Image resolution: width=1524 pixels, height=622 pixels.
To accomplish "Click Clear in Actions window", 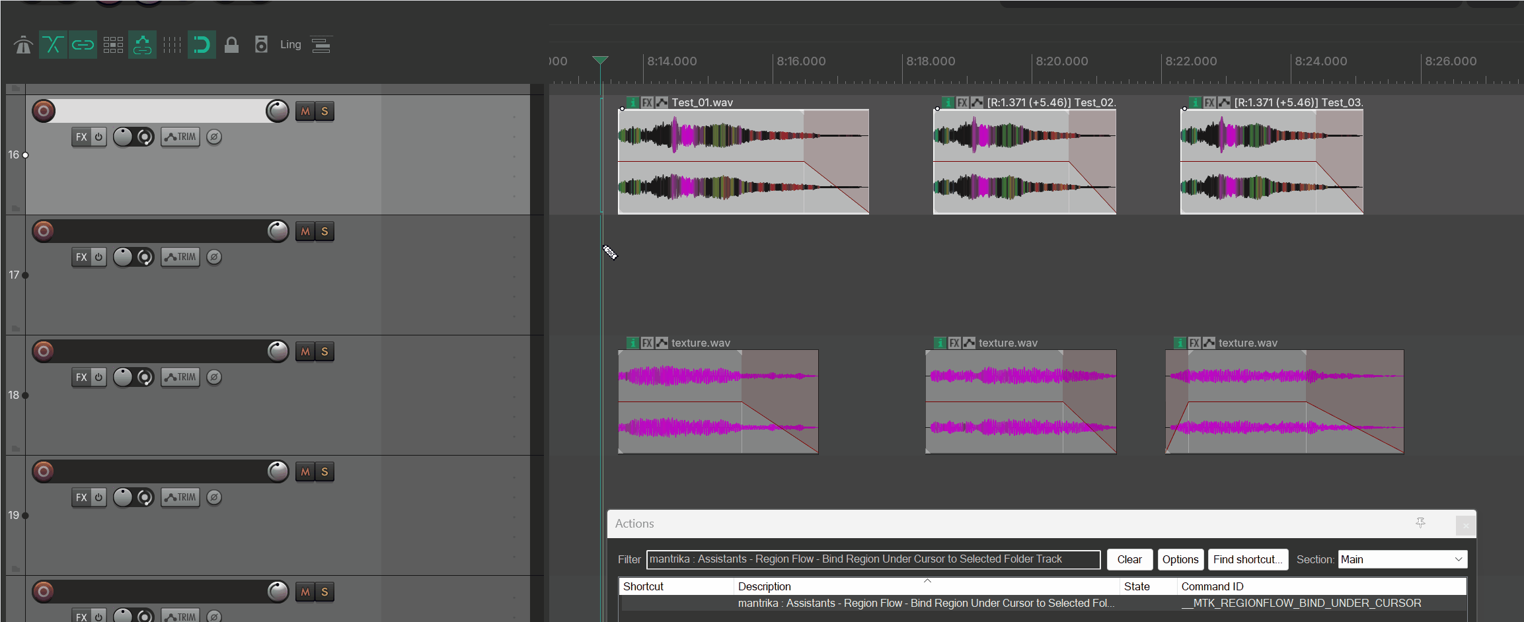I will click(x=1129, y=559).
